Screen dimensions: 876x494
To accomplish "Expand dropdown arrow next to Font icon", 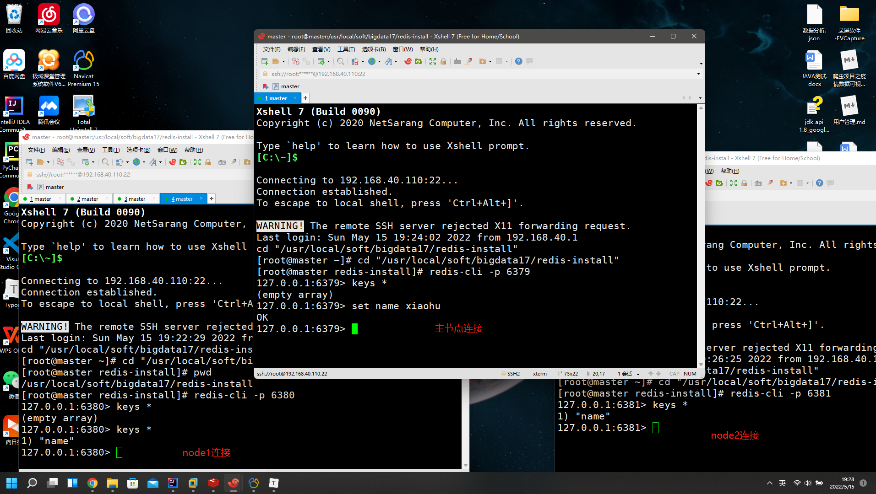I will click(x=396, y=62).
